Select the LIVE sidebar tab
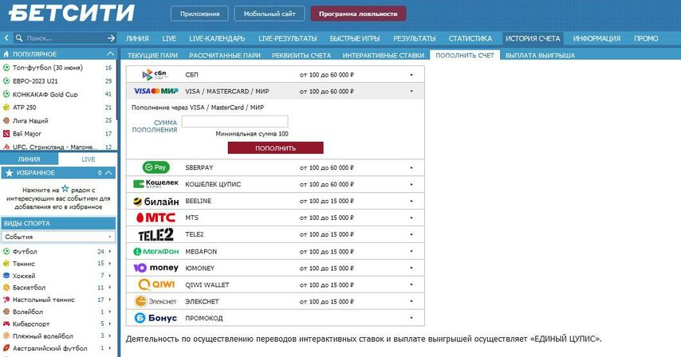 pos(89,159)
